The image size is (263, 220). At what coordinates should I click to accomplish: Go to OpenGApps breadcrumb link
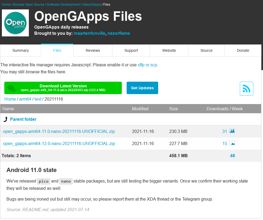[92, 5]
